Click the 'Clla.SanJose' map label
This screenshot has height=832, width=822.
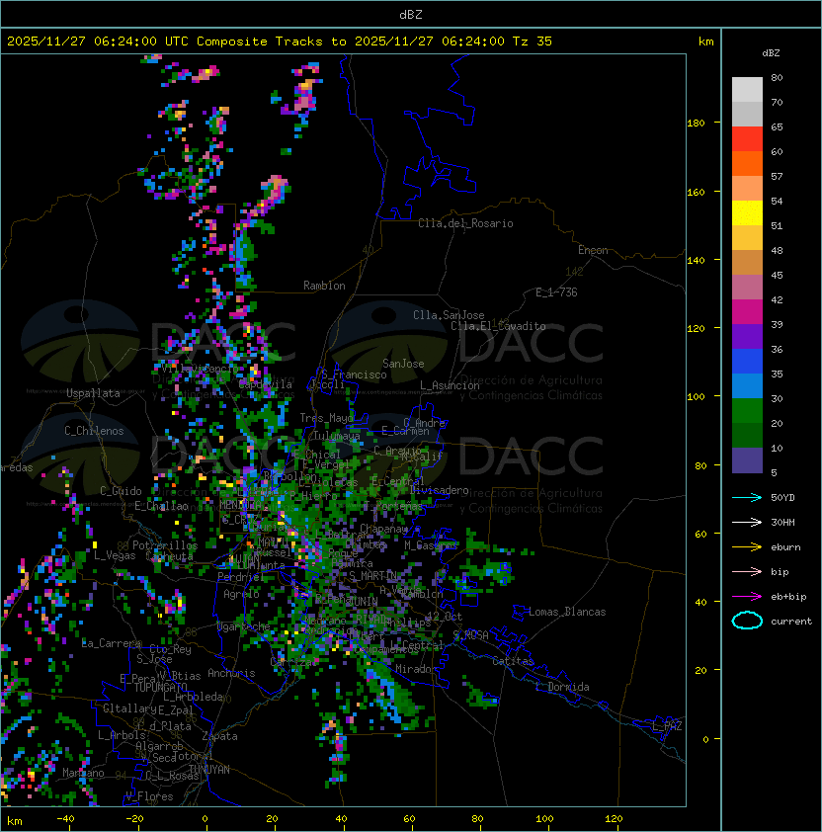click(x=449, y=315)
